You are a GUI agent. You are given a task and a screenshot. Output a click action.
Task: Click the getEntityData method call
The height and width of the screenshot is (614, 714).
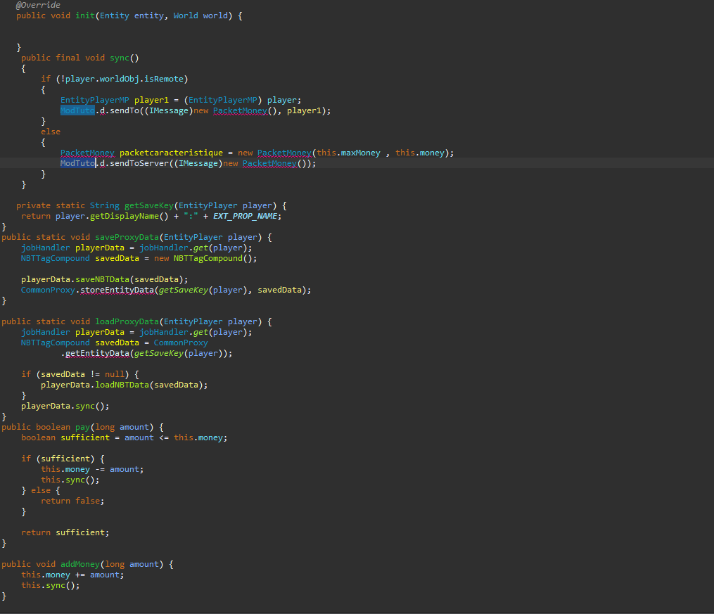[96, 353]
